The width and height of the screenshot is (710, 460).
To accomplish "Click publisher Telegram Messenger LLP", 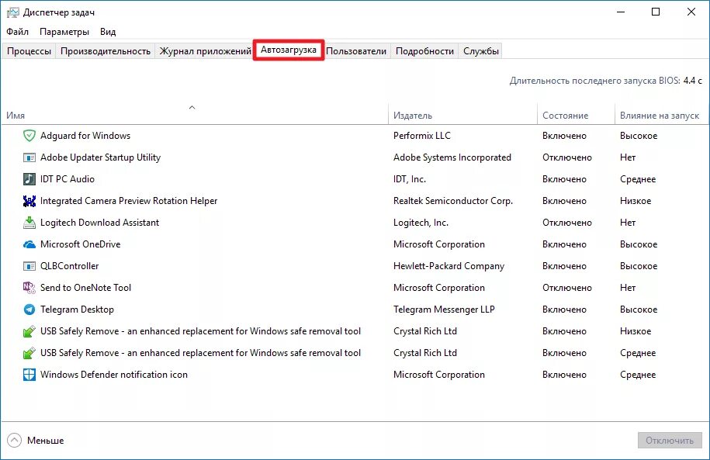I will [444, 310].
